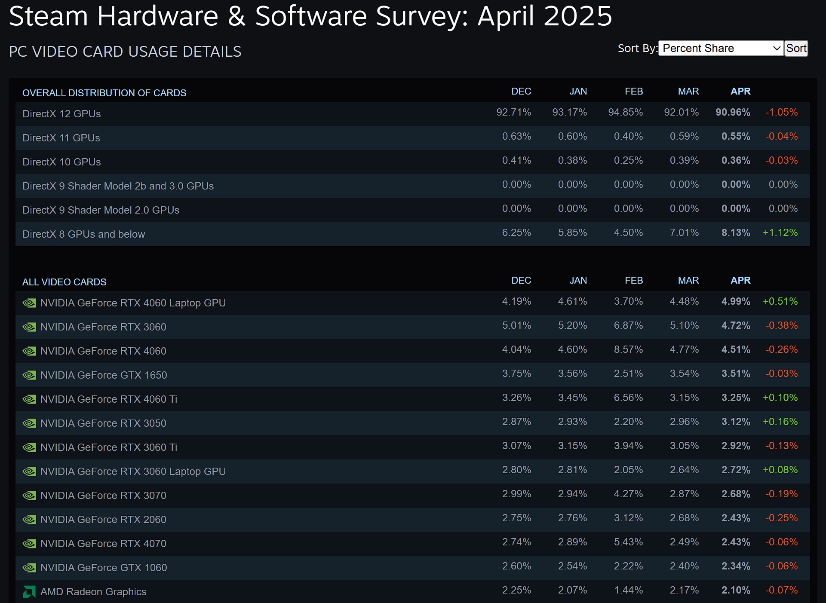Click NVIDIA icon beside RTX 3060 Laptop GPU
This screenshot has height=603, width=826.
29,471
